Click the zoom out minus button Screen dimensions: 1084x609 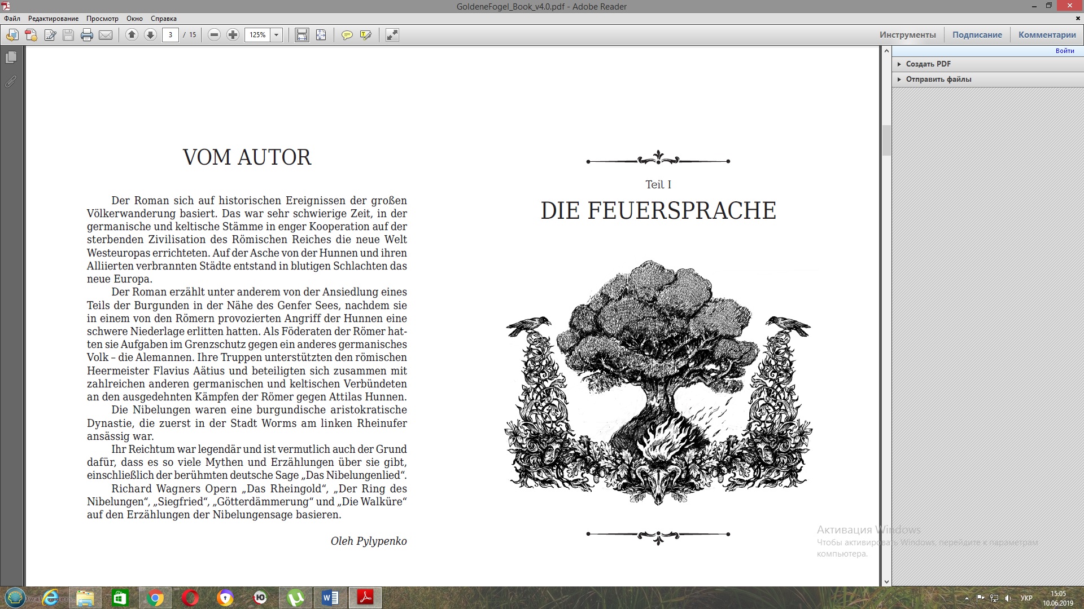click(x=214, y=35)
